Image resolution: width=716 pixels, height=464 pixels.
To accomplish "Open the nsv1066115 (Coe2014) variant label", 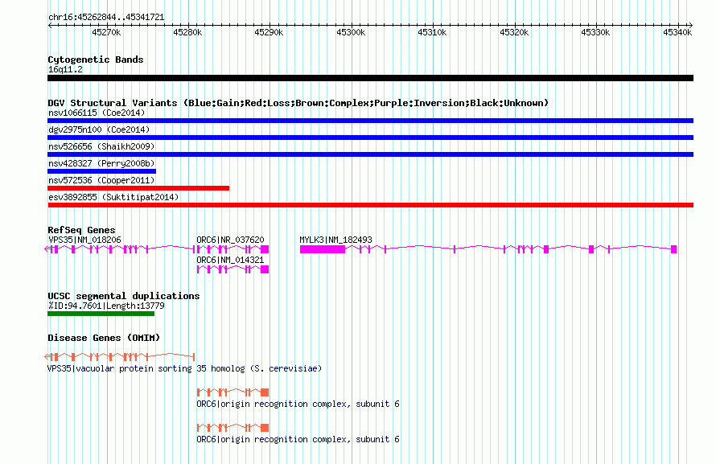I will [97, 113].
